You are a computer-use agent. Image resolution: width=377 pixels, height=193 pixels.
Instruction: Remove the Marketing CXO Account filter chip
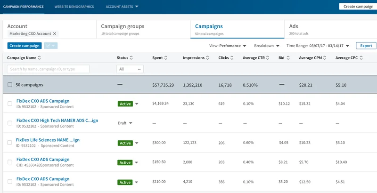(55, 33)
